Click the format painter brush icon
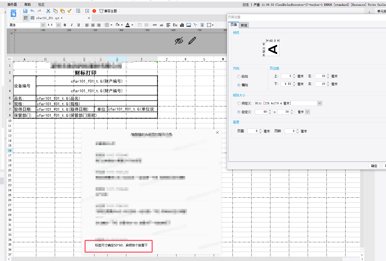386x261 pixels. pos(69,11)
